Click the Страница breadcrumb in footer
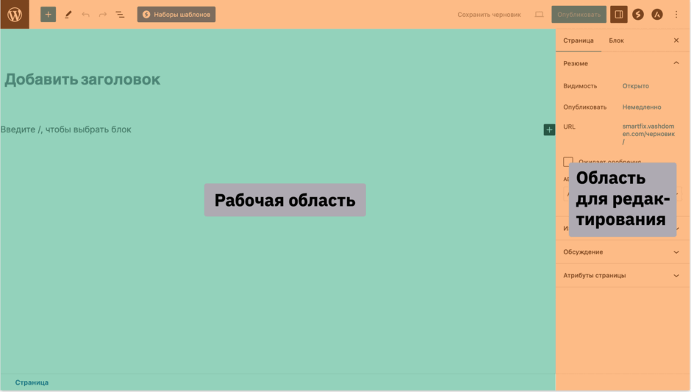This screenshot has height=392, width=691. coord(32,382)
